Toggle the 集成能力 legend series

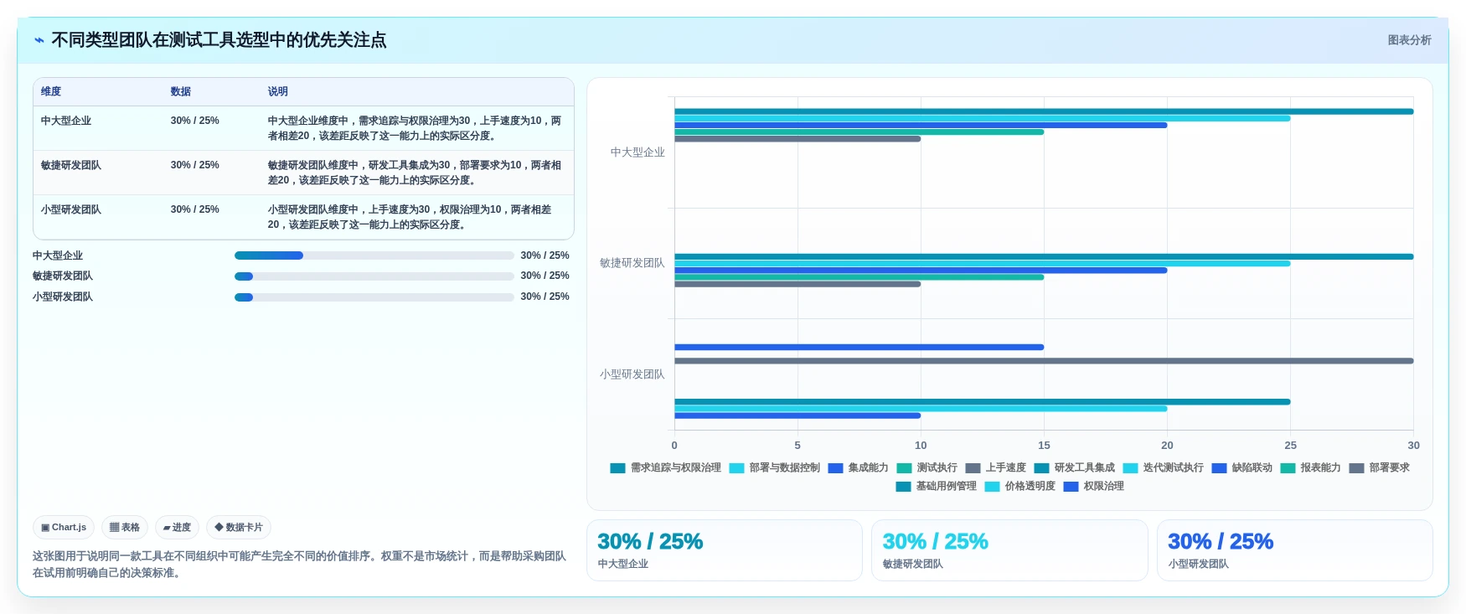pos(859,468)
